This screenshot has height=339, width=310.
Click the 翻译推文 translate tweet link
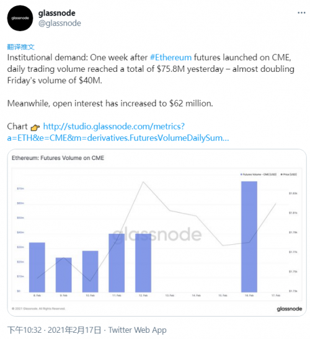tap(20, 46)
